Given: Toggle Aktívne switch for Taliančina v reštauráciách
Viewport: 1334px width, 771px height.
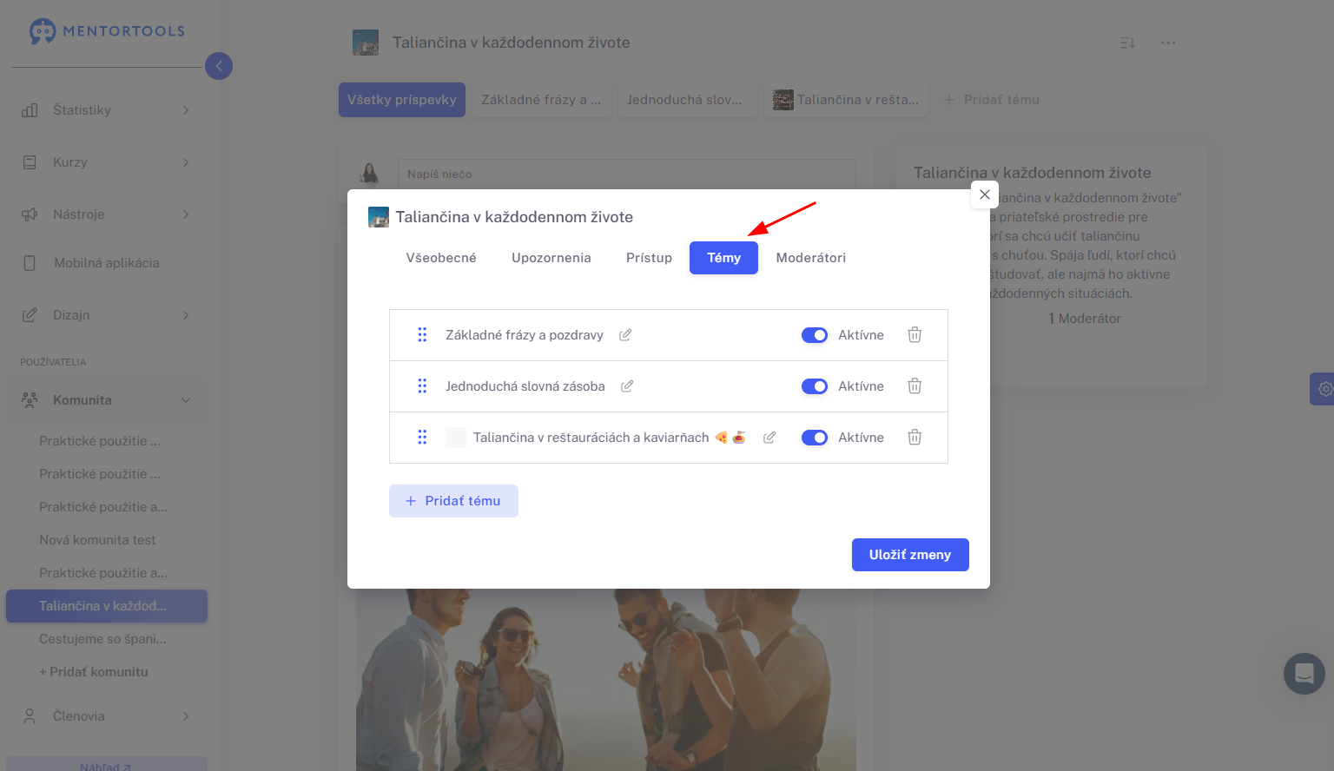Looking at the screenshot, I should [815, 438].
